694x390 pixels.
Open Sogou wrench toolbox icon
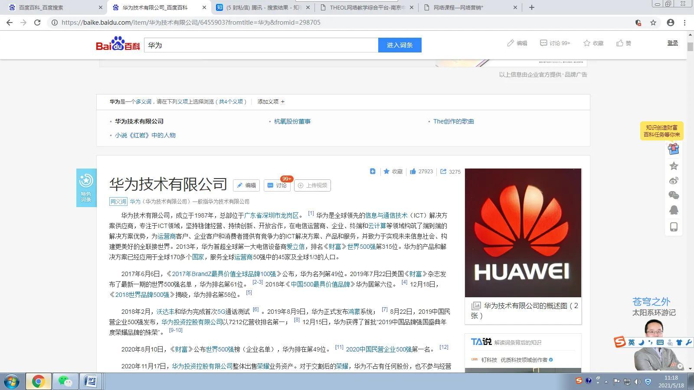pos(688,342)
